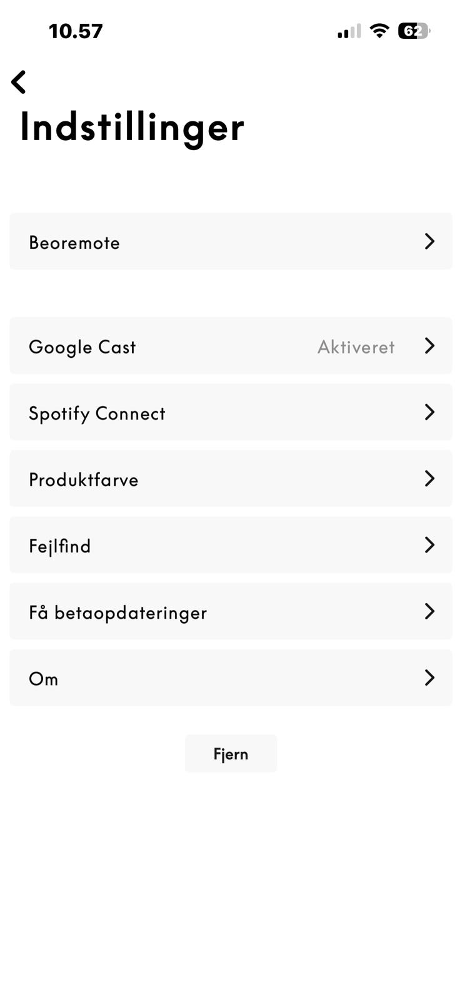The height and width of the screenshot is (1001, 462).
Task: Click the chevron for Få betaopdateringer
Action: click(x=429, y=611)
